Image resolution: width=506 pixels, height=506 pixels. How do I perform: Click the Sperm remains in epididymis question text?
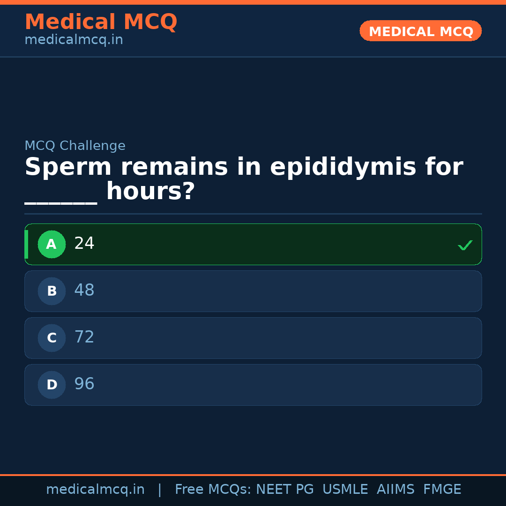(x=244, y=168)
